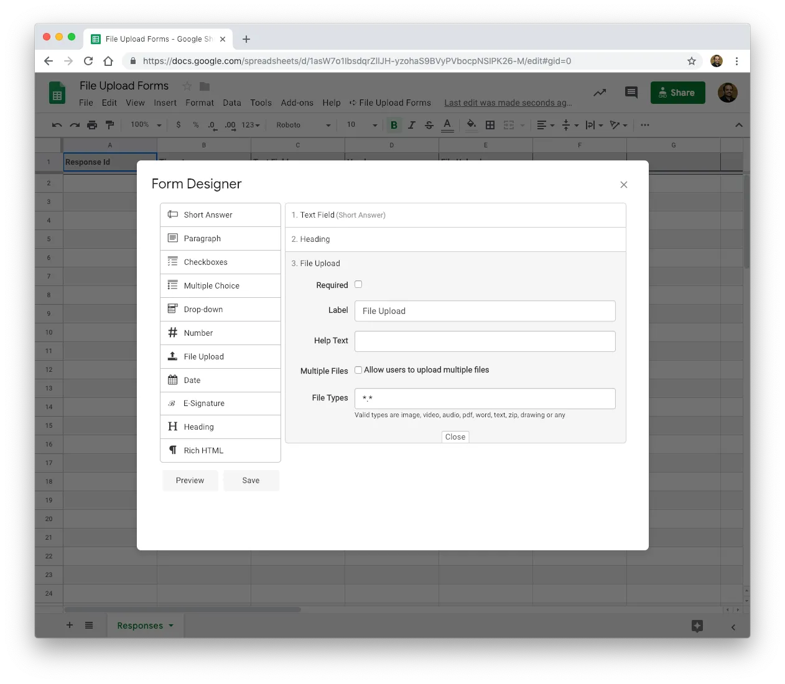Check Allow users to upload multiple files
The height and width of the screenshot is (684, 785).
click(x=358, y=369)
